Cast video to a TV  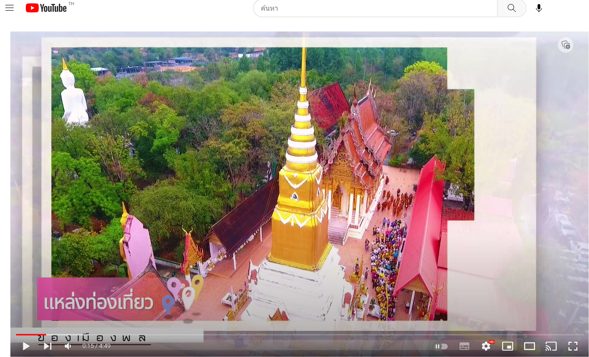coord(551,346)
